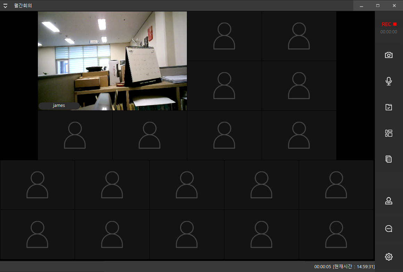Open the chat bubble icon

click(x=389, y=229)
